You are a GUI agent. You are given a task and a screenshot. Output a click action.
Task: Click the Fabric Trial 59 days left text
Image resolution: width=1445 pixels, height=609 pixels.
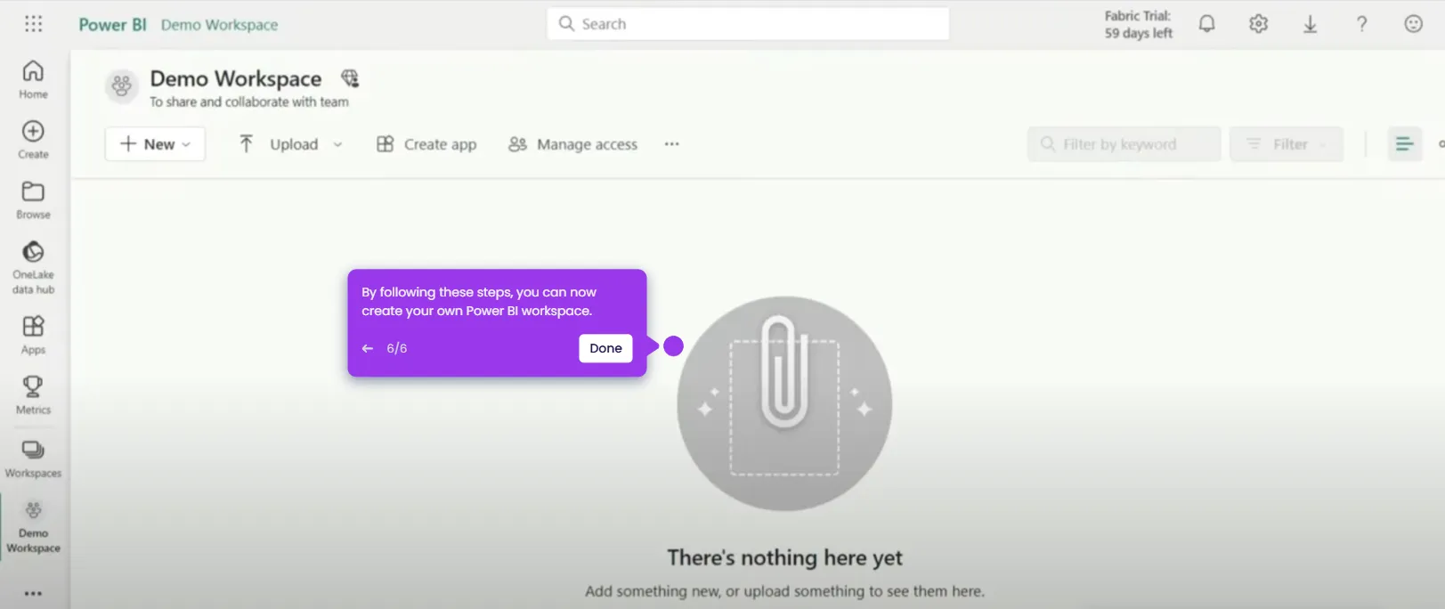click(x=1139, y=24)
